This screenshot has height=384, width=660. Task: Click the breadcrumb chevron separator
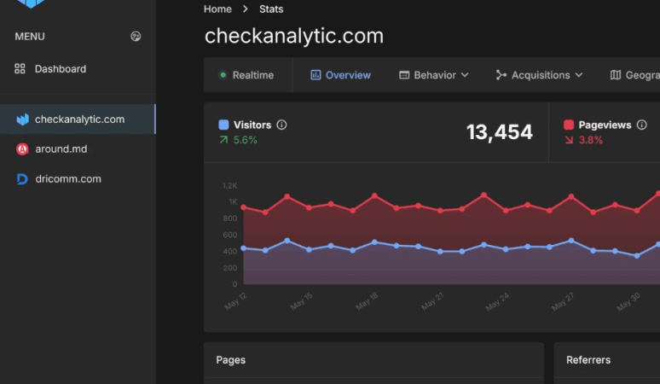click(246, 9)
